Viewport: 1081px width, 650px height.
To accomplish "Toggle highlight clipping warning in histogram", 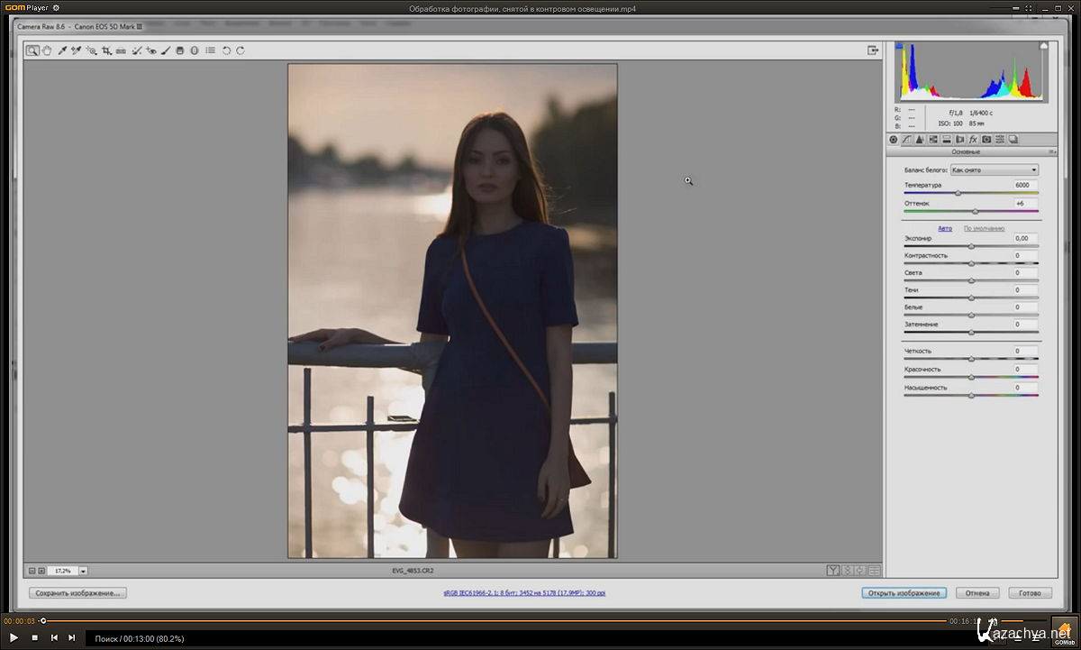I will [x=1043, y=45].
